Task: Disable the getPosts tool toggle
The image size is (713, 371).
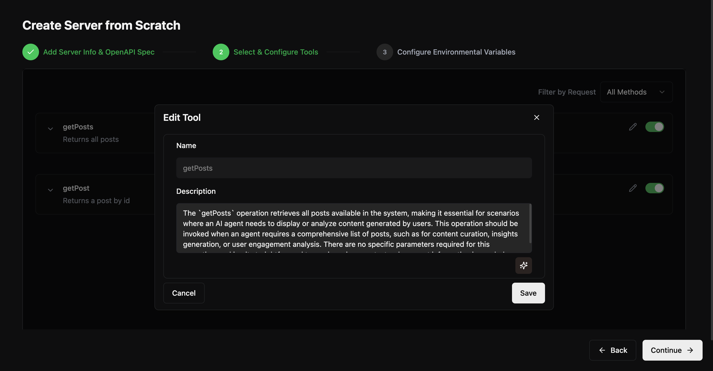Action: pyautogui.click(x=654, y=127)
